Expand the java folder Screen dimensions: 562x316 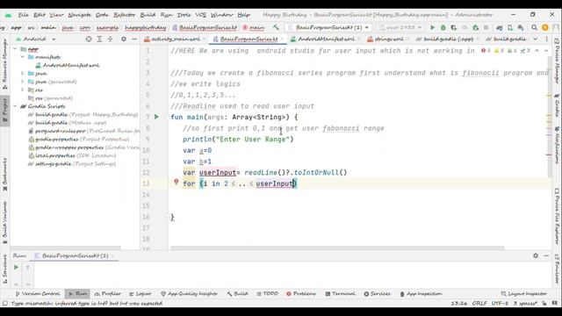pos(22,74)
